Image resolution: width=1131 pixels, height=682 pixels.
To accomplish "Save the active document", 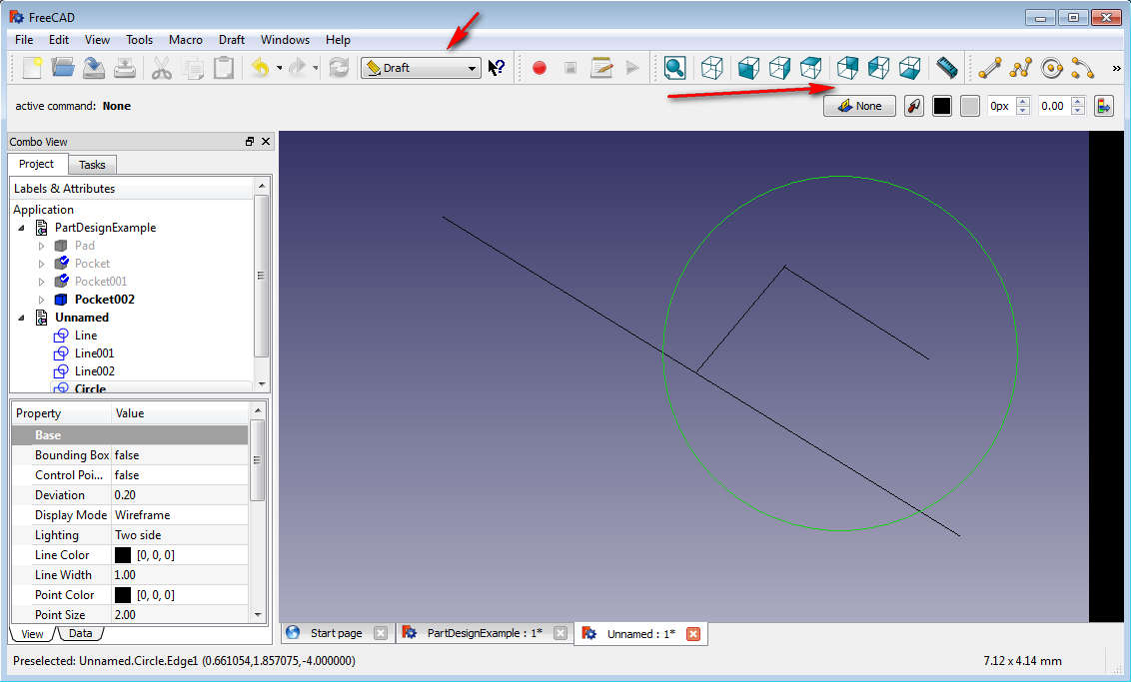I will click(x=94, y=68).
